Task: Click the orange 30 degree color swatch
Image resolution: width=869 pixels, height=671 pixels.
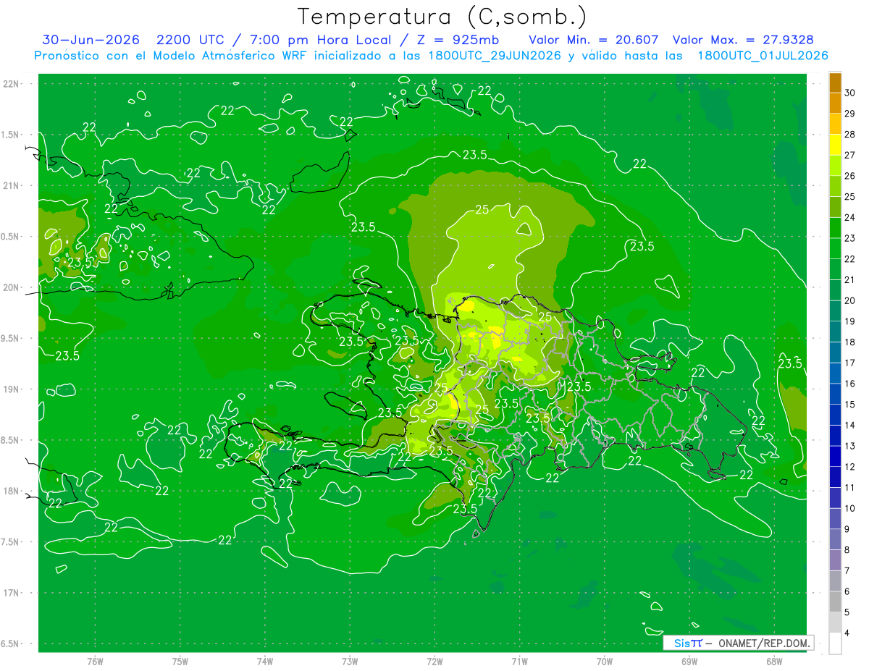Action: coord(835,83)
